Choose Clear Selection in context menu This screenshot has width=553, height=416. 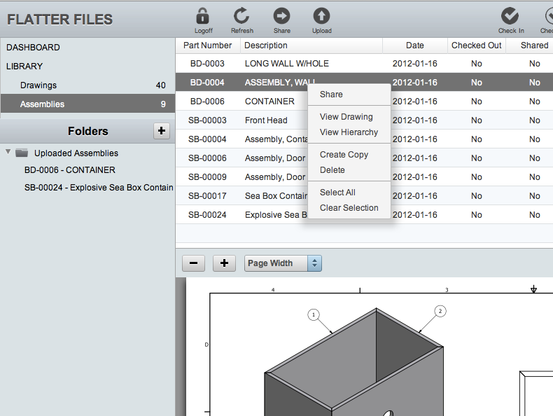(x=349, y=208)
